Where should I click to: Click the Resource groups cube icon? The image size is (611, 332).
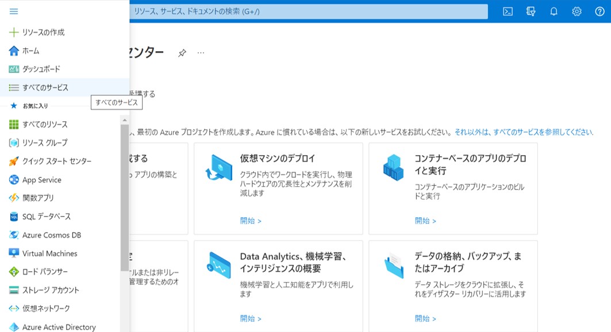point(14,143)
